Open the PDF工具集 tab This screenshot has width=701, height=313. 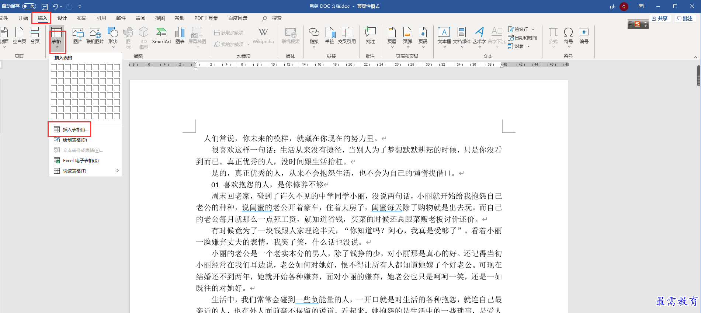206,18
